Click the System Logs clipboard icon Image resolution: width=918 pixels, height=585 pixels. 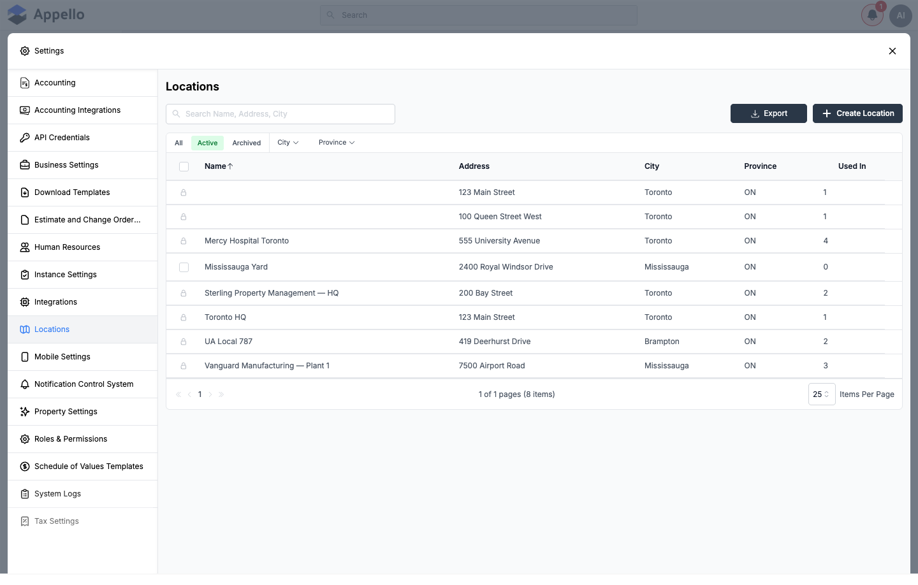[25, 494]
